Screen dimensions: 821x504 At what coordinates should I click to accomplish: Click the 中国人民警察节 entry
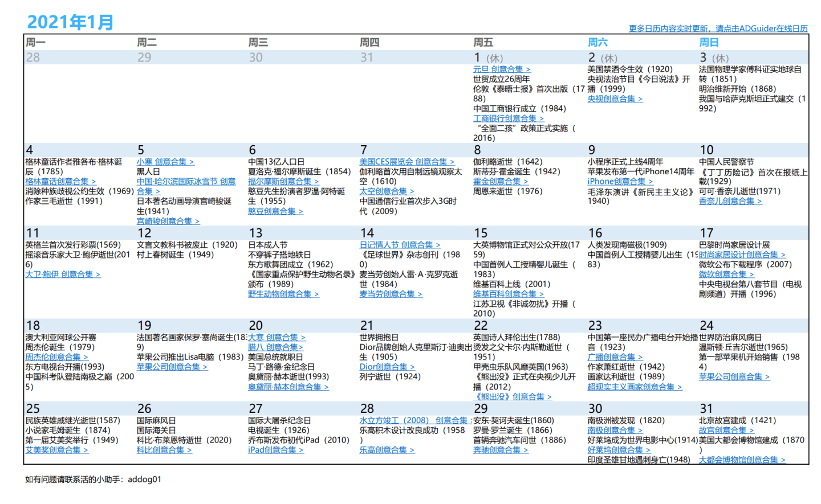point(726,162)
